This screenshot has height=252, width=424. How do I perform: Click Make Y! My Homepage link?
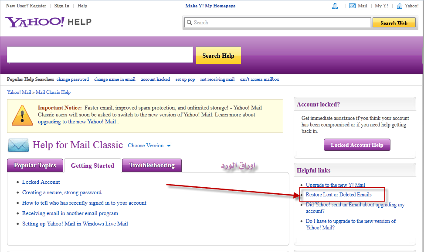[210, 6]
